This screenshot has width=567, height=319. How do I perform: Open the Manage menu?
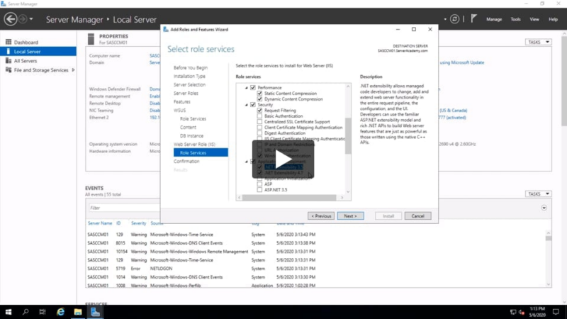[x=494, y=19]
